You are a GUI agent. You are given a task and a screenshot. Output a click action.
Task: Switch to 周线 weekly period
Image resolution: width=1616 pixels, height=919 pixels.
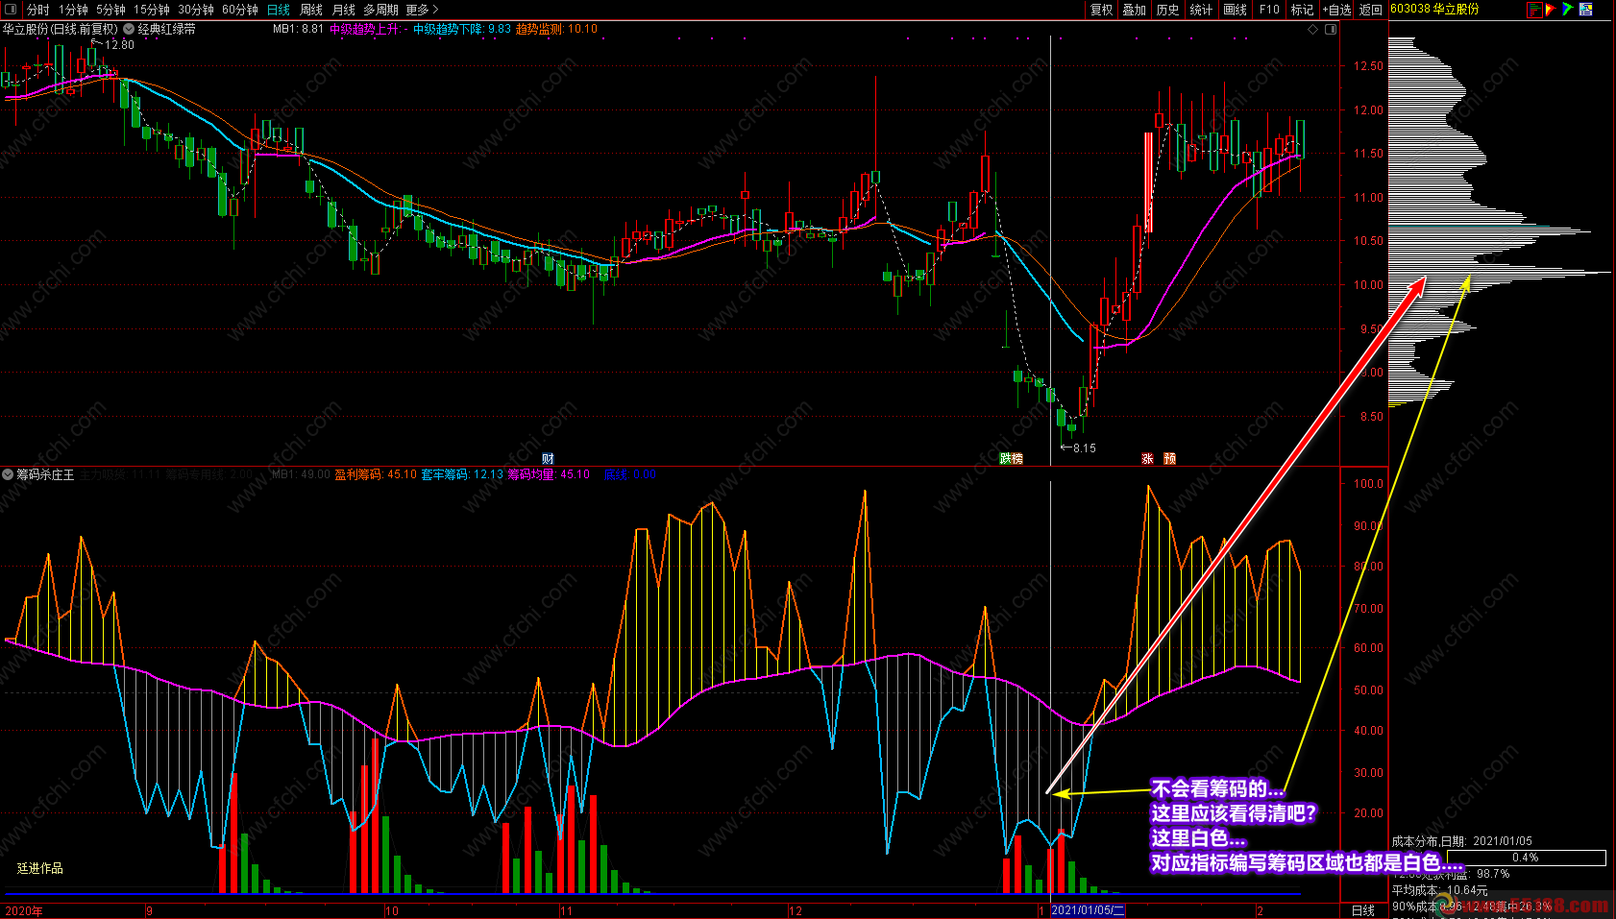coord(311,10)
